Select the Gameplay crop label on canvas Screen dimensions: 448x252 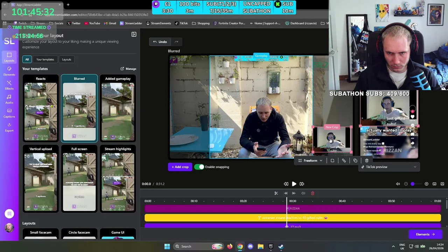pos(261,56)
